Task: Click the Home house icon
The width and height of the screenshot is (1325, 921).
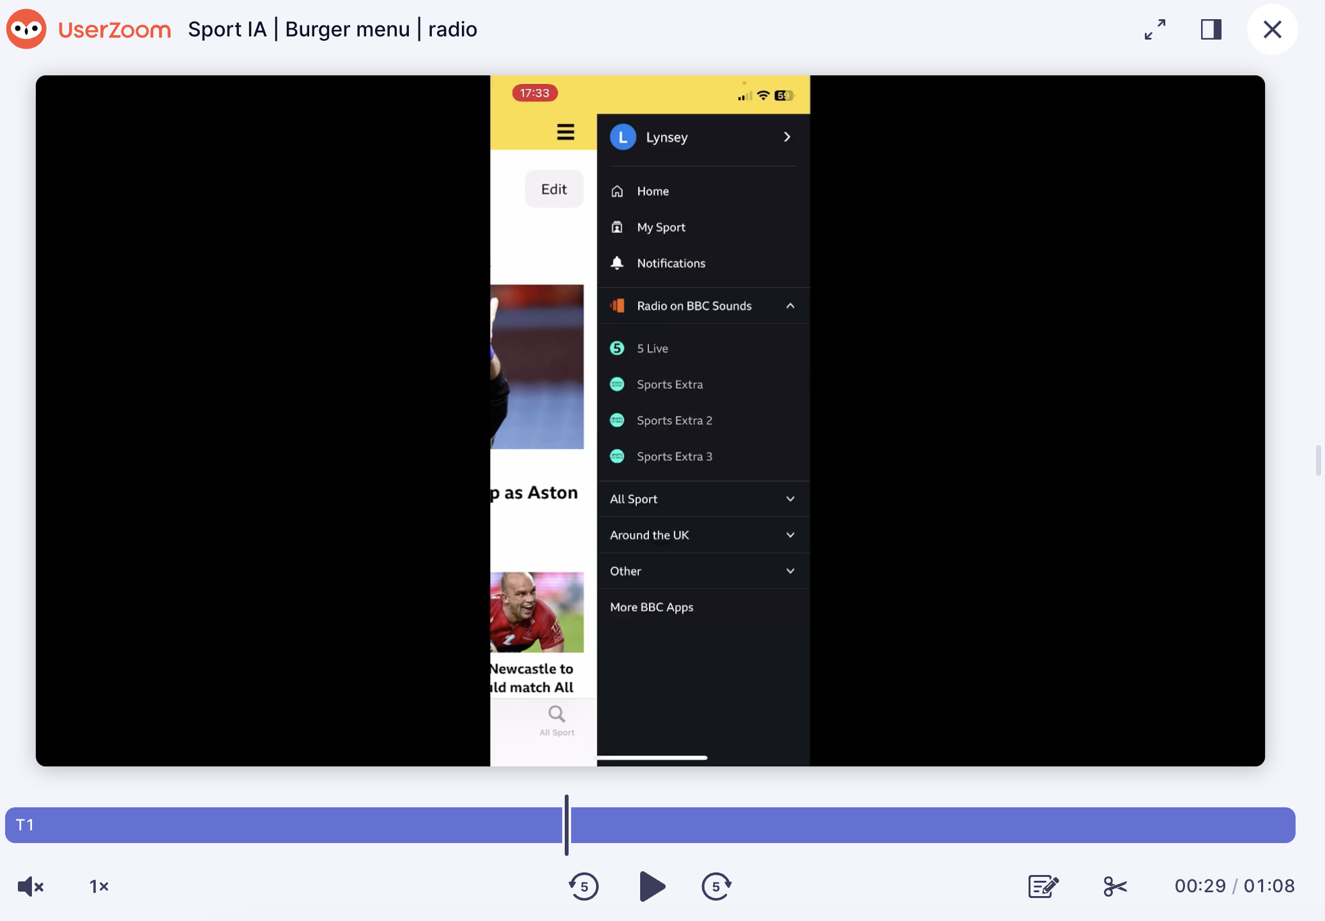Action: pos(617,191)
